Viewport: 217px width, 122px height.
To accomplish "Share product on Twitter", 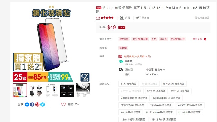I will [42, 105].
